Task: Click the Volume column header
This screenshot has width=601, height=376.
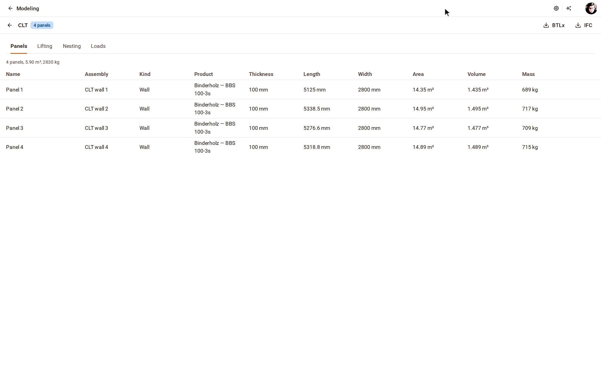Action: (x=476, y=74)
